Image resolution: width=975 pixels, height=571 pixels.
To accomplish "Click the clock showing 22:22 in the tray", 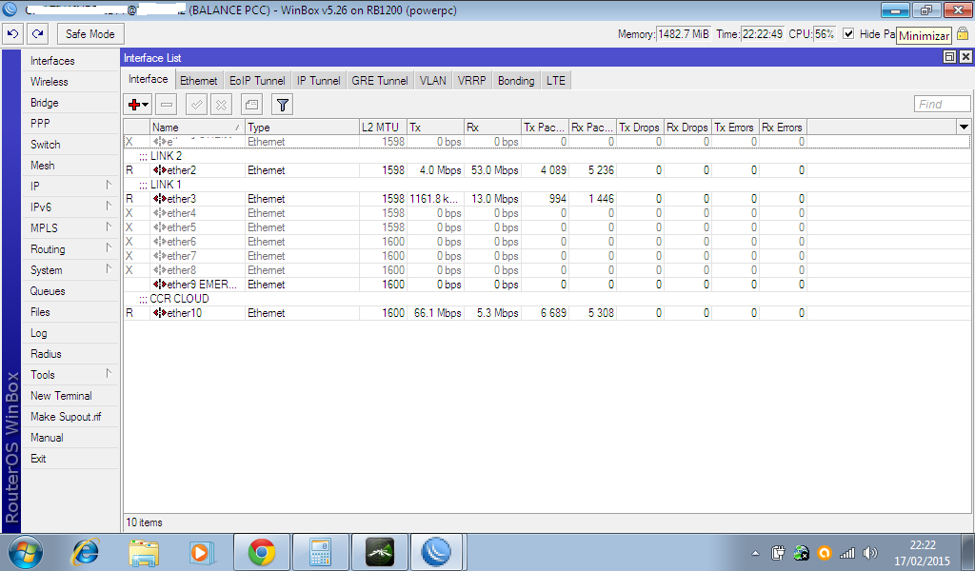I will point(922,545).
